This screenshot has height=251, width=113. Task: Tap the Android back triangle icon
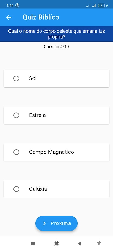click(x=79, y=243)
